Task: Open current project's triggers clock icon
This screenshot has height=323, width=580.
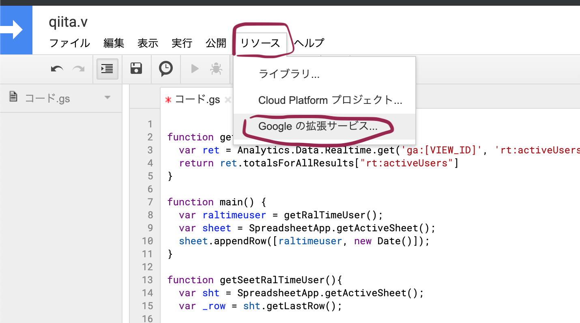Action: click(x=165, y=69)
